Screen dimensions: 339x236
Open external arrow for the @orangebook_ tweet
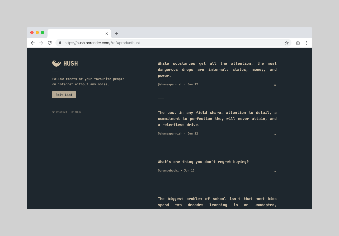[x=275, y=172]
